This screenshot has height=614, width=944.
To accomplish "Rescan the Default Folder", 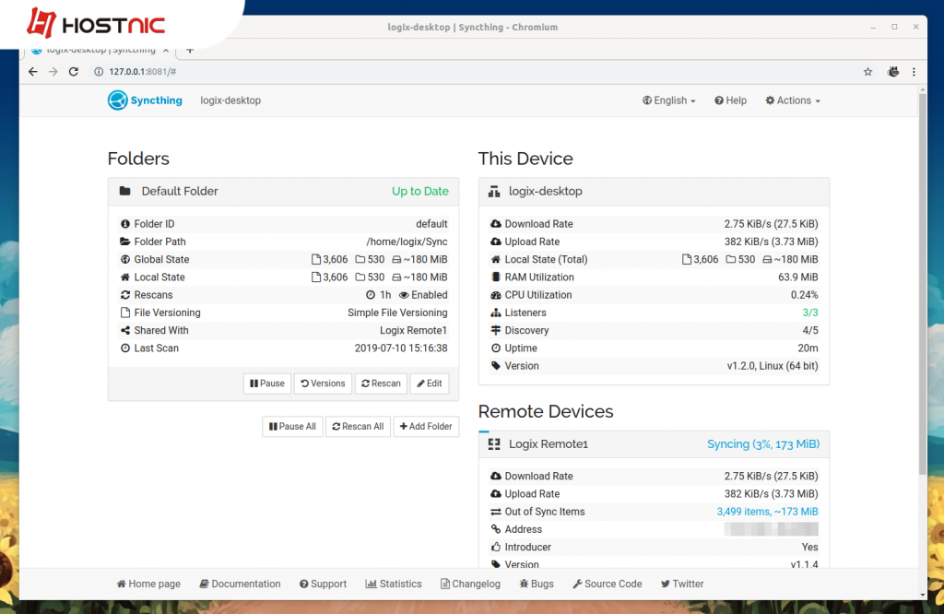I will pos(381,384).
